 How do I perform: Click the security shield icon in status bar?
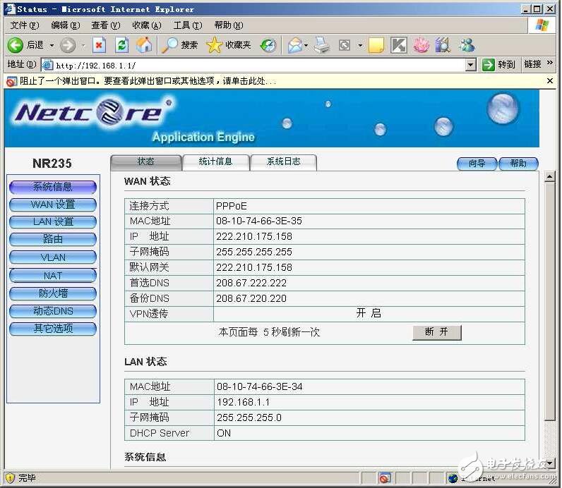(11, 477)
